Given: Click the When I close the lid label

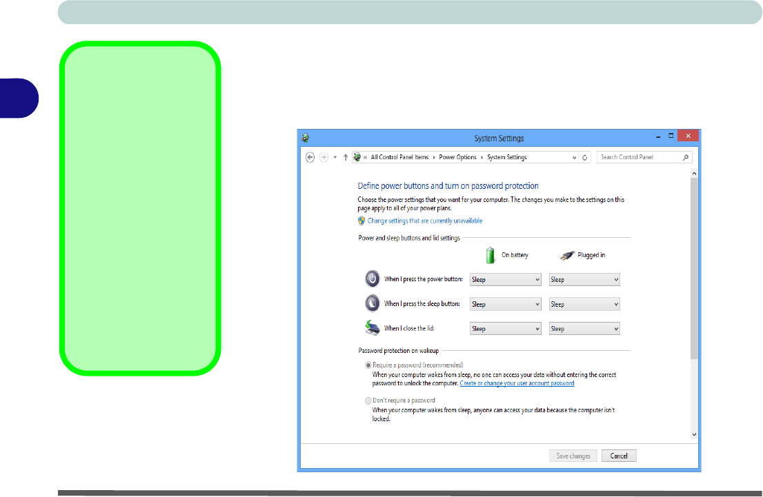Looking at the screenshot, I should 409,328.
